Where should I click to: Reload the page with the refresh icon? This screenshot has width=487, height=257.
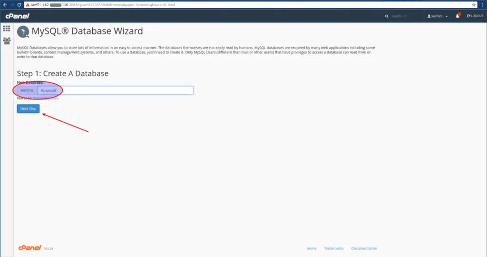coord(19,5)
